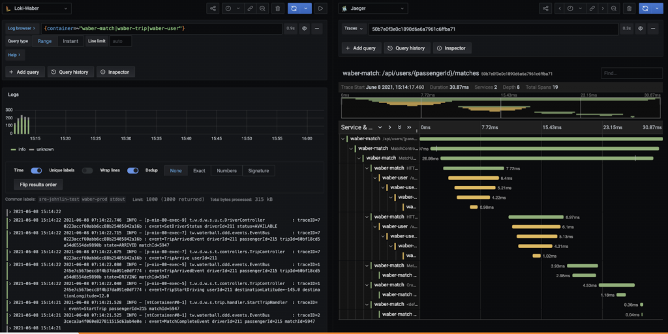Open Jaeger run query interval dropdown arrow
The image size is (668, 334).
point(656,8)
